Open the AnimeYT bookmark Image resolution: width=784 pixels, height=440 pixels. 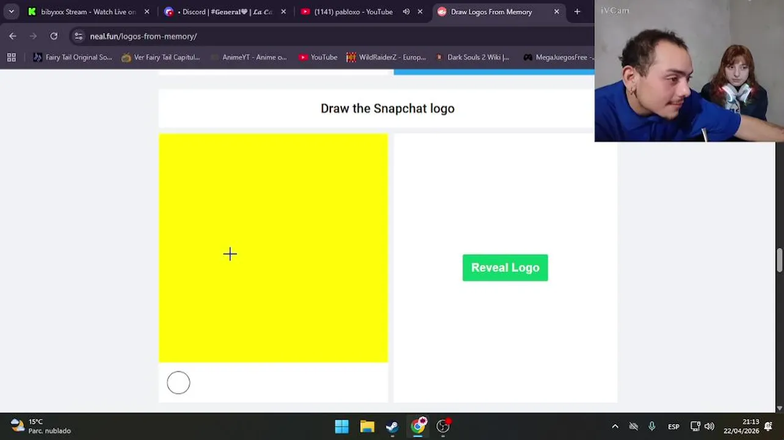pyautogui.click(x=248, y=57)
